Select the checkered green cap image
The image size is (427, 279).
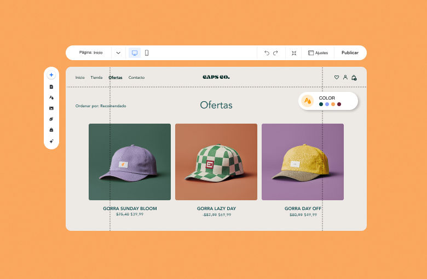(216, 162)
